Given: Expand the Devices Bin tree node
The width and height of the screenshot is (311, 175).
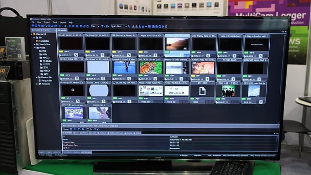Looking at the screenshot, I should tap(37, 77).
